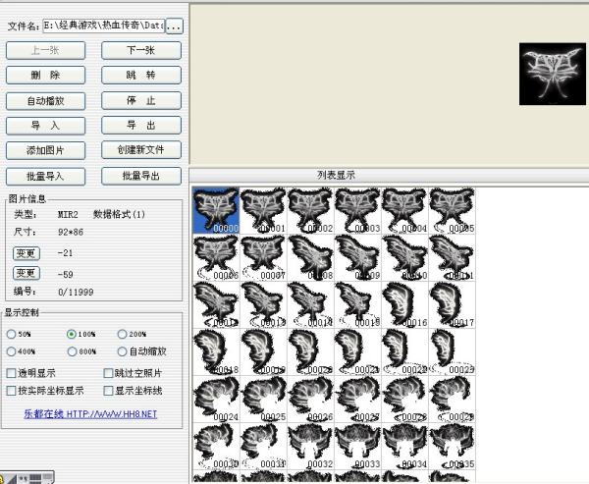Screen dimensions: 589x484
Task: Select thumbnail 00033
Action: pos(357,447)
